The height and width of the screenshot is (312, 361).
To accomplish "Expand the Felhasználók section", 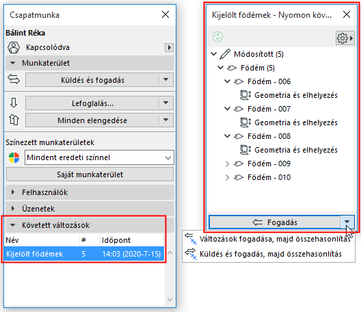I will [13, 192].
